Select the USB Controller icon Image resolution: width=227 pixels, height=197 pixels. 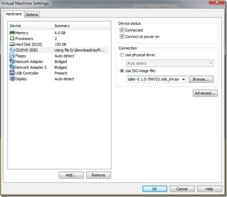pos(12,73)
